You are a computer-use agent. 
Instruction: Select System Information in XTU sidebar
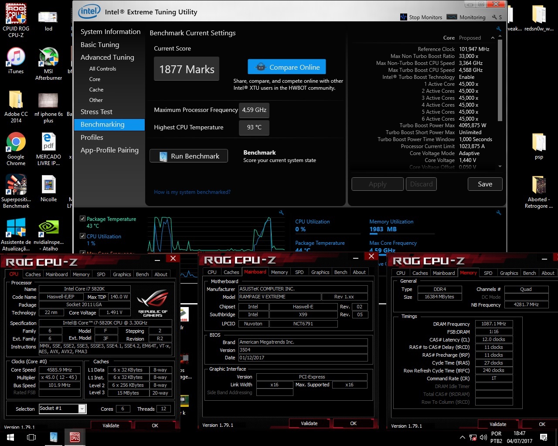[x=110, y=32]
